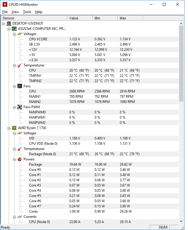Image resolution: width=188 pixels, height=230 pixels.
Task: Click the NUM indicator in status bar
Action: (x=163, y=227)
